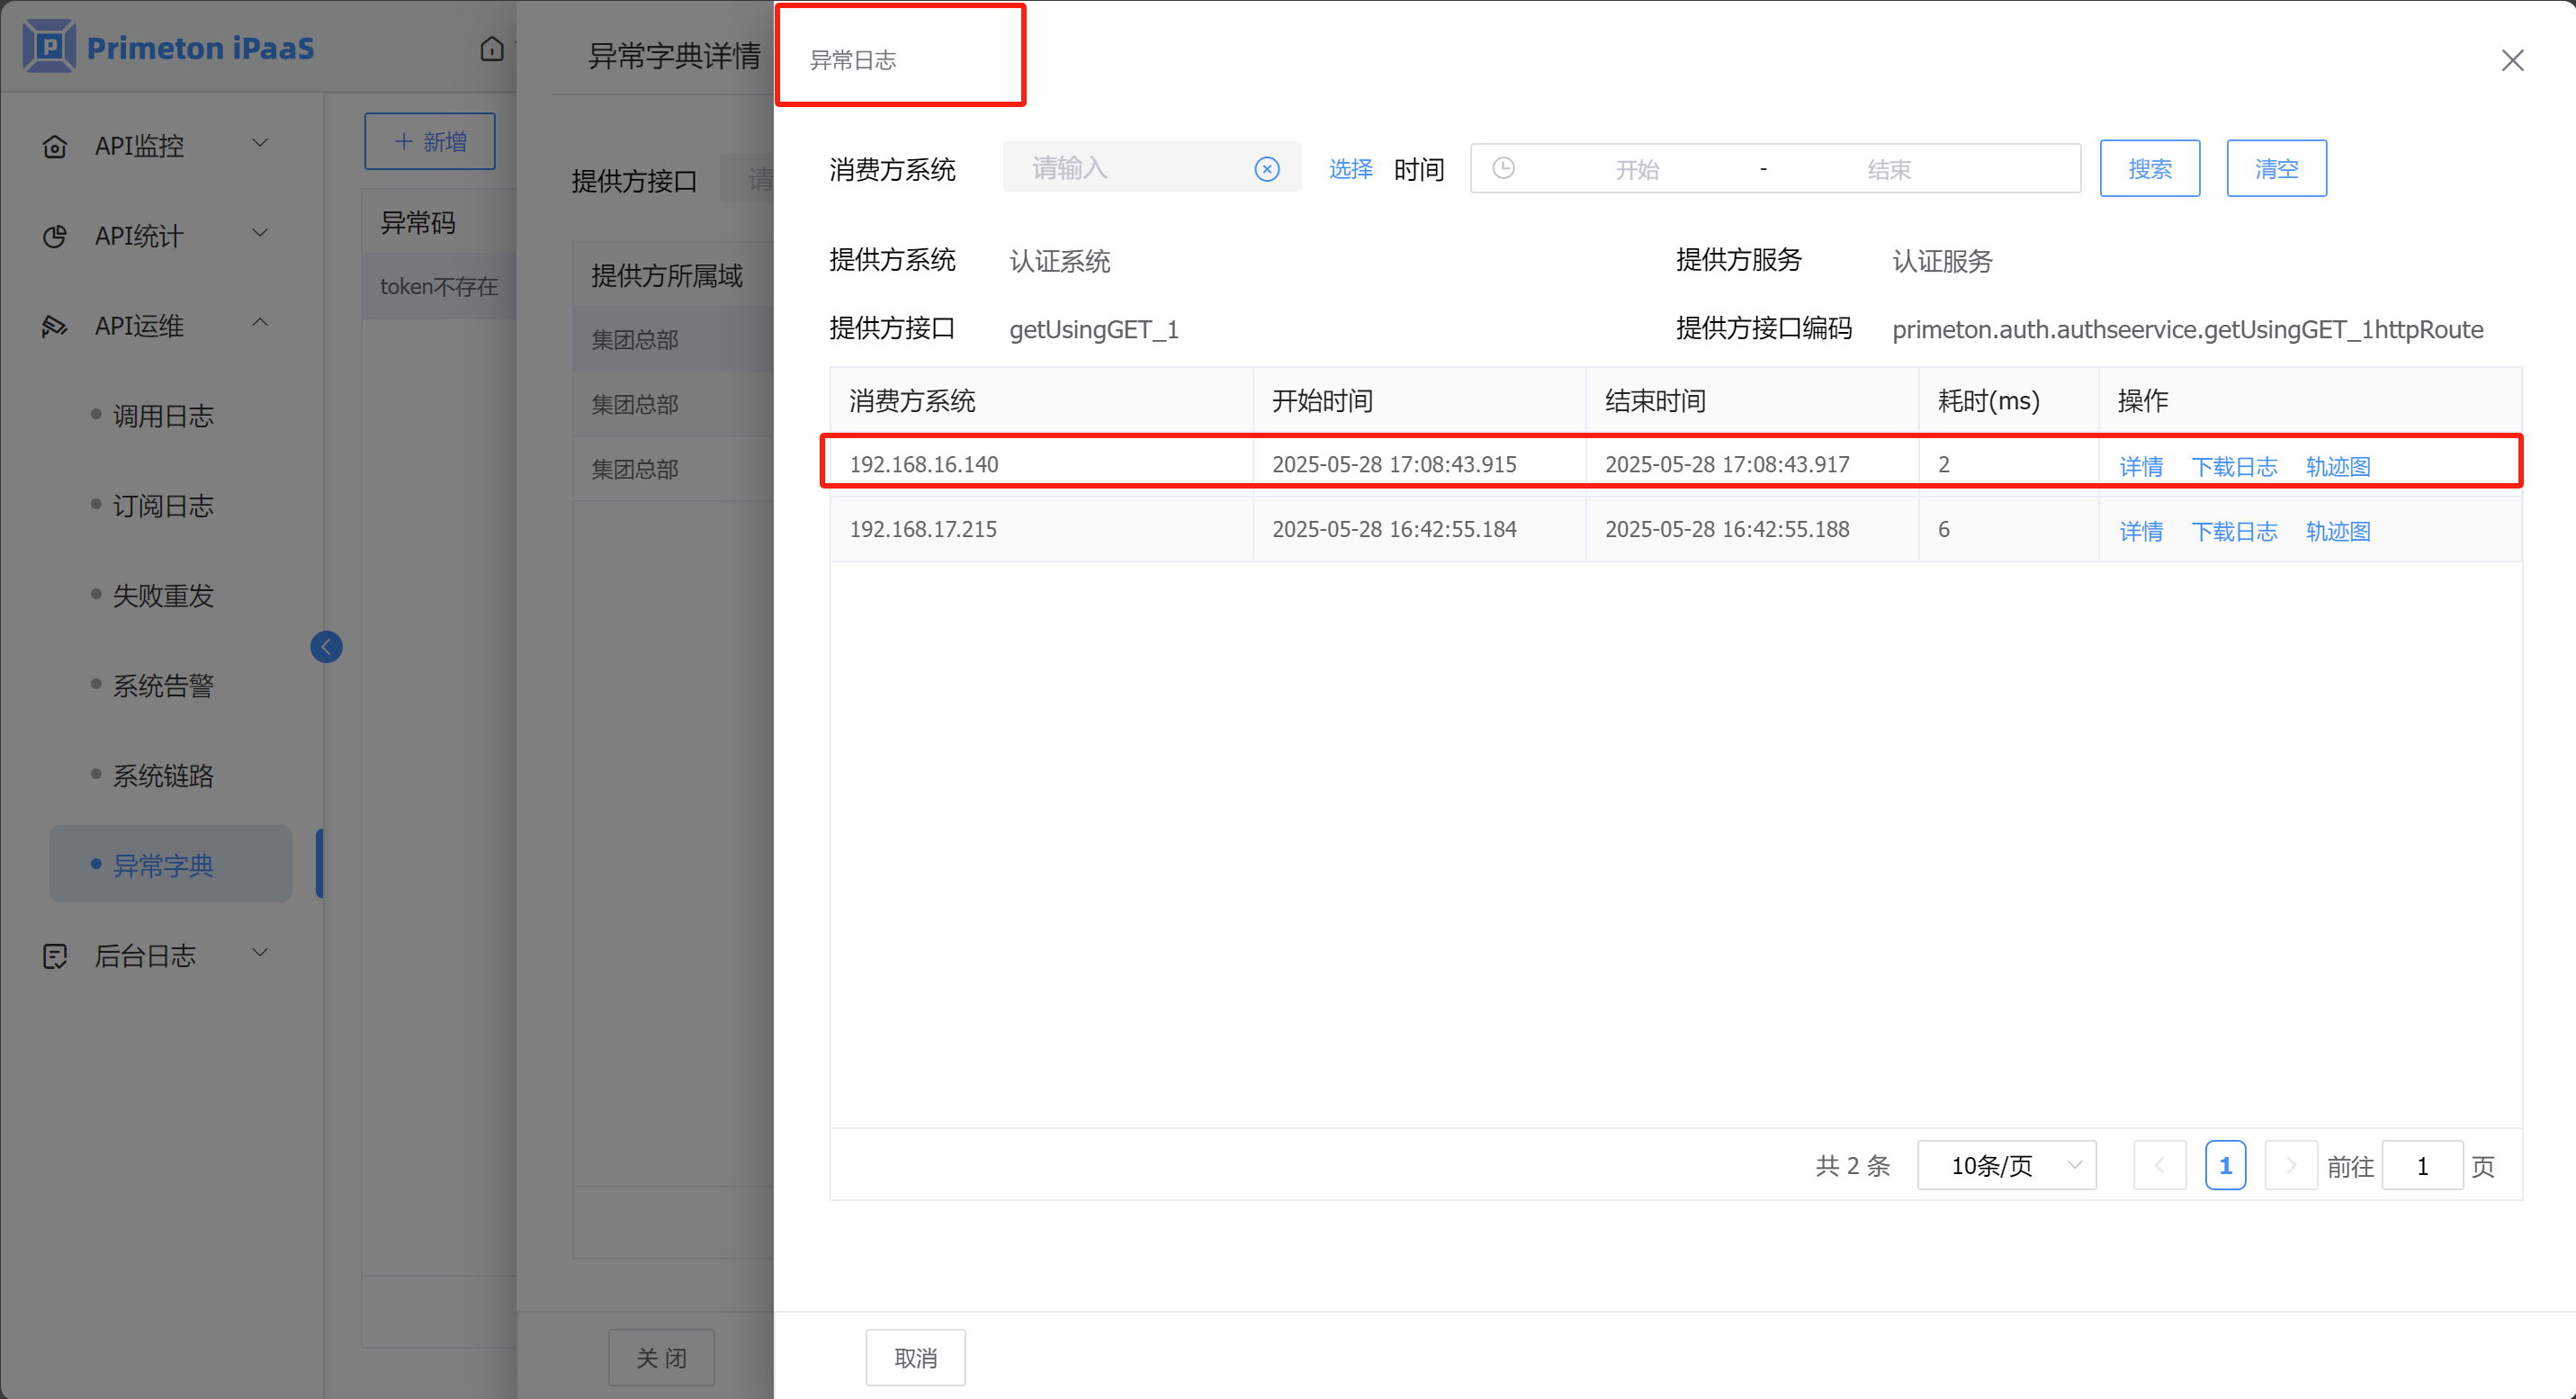Click 轨迹图 link for 192.168.16.140

[x=2337, y=466]
